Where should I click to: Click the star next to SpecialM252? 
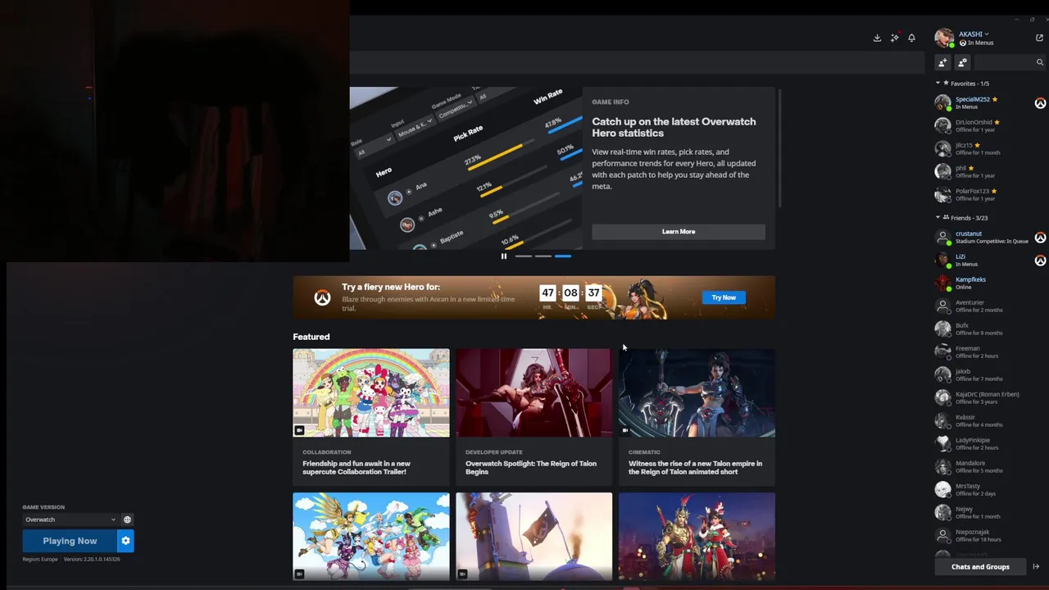(995, 99)
